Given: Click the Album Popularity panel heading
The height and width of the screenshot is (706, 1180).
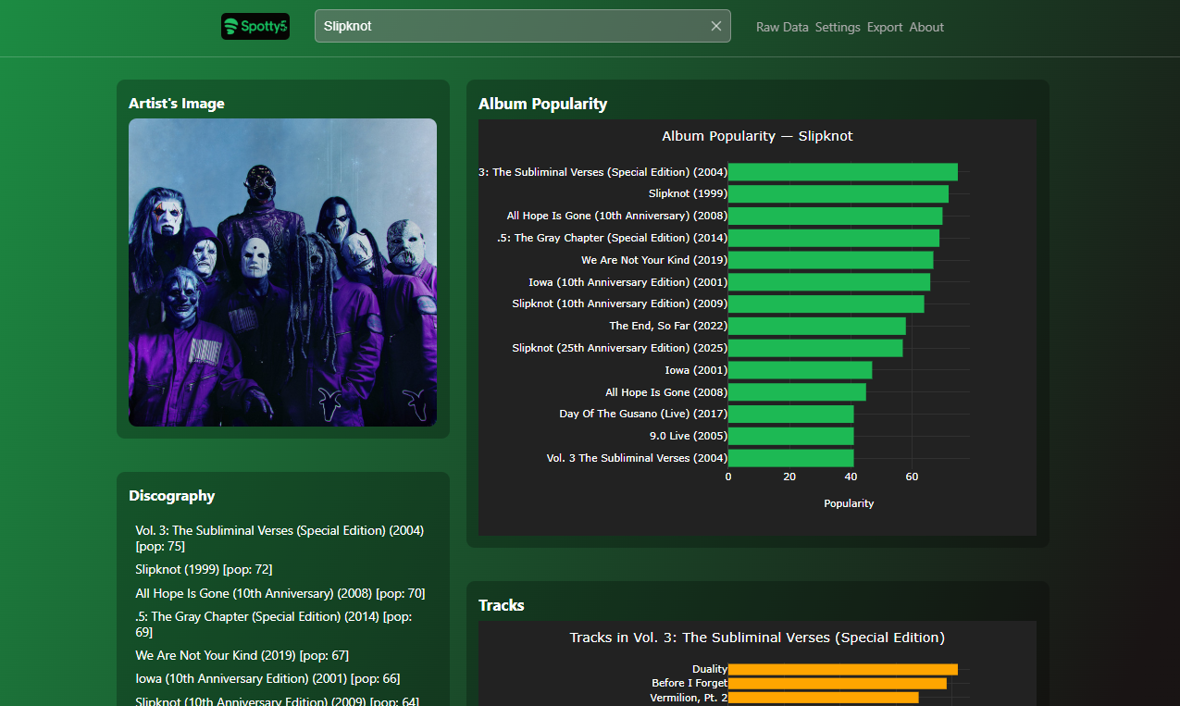Looking at the screenshot, I should (x=543, y=104).
